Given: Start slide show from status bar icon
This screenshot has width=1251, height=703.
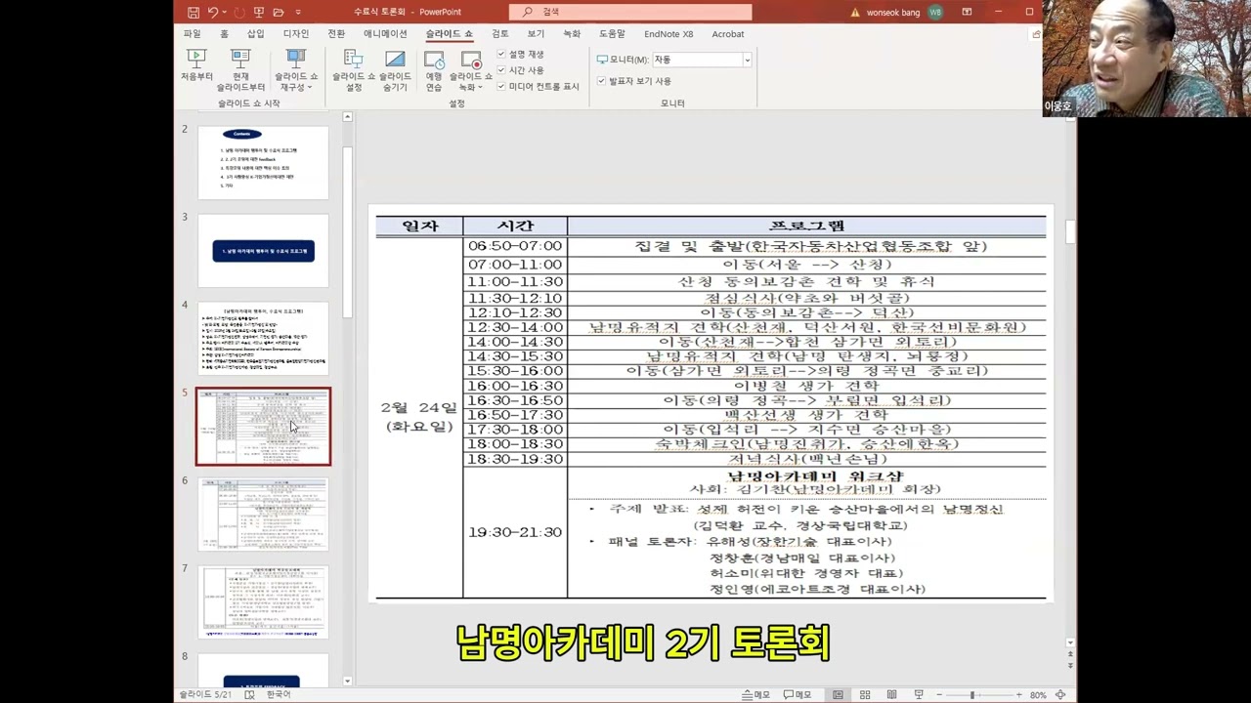Looking at the screenshot, I should [919, 694].
